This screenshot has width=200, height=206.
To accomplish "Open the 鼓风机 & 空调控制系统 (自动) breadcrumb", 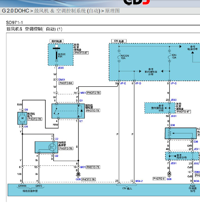I will (x=67, y=11).
